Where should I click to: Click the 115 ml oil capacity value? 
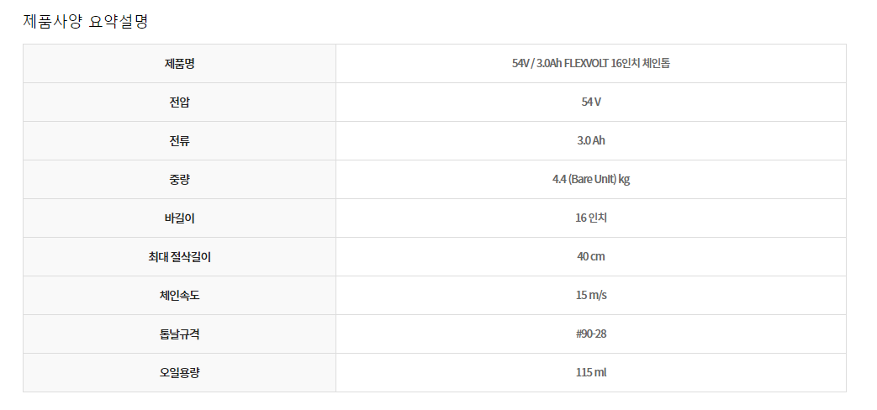point(590,372)
